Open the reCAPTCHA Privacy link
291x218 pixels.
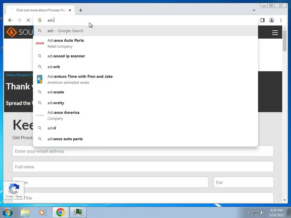click(x=9, y=196)
